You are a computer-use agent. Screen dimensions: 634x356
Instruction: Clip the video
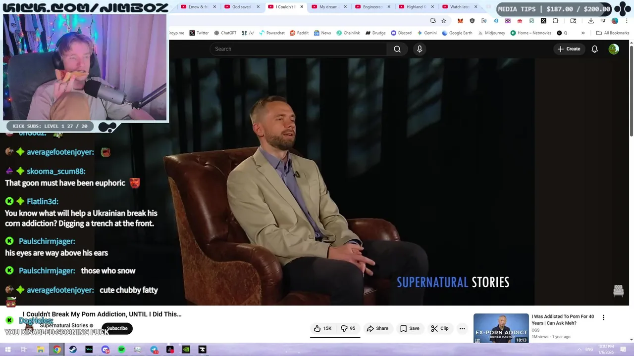pyautogui.click(x=440, y=328)
